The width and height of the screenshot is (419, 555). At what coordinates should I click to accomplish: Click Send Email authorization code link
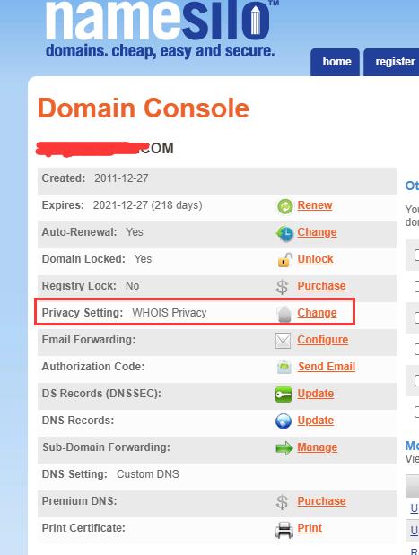pyautogui.click(x=327, y=367)
